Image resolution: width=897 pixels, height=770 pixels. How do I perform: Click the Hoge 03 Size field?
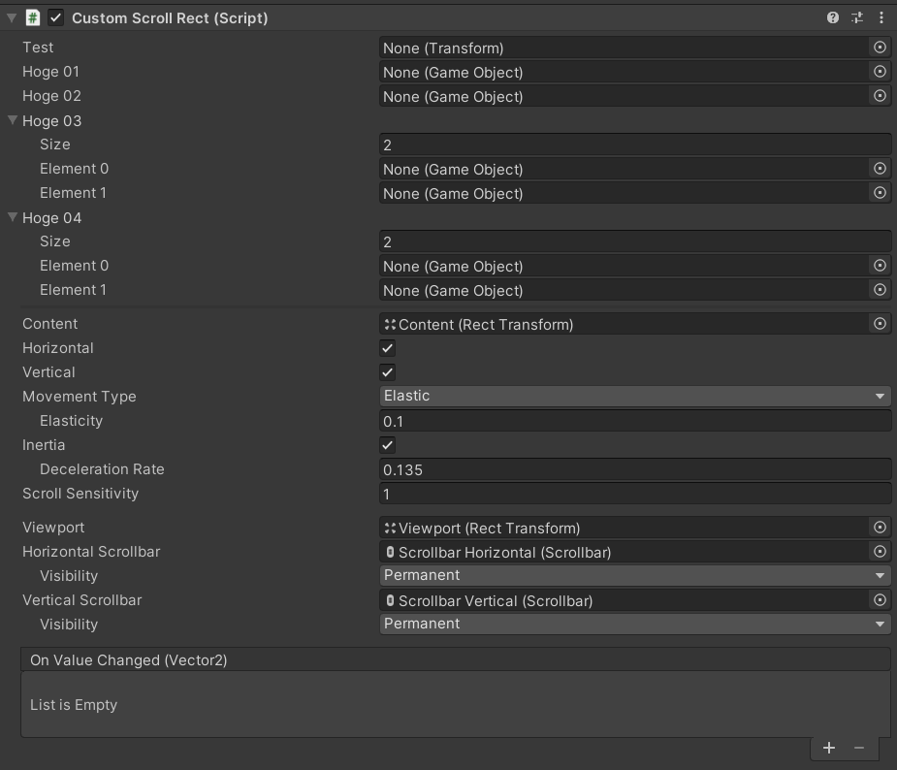[635, 144]
